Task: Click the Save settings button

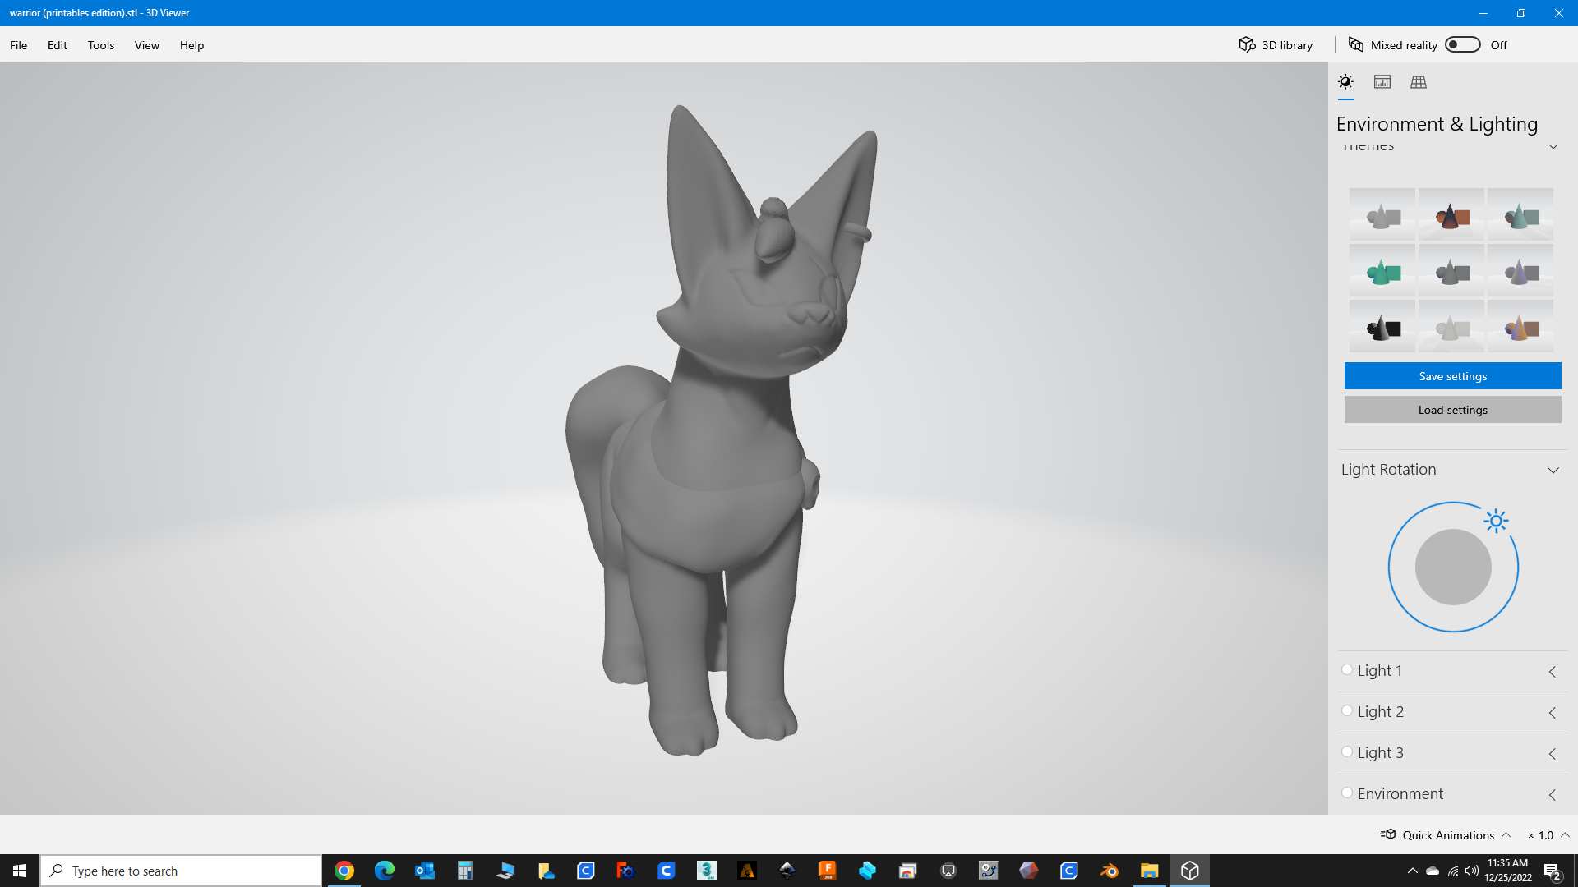Action: click(x=1453, y=376)
